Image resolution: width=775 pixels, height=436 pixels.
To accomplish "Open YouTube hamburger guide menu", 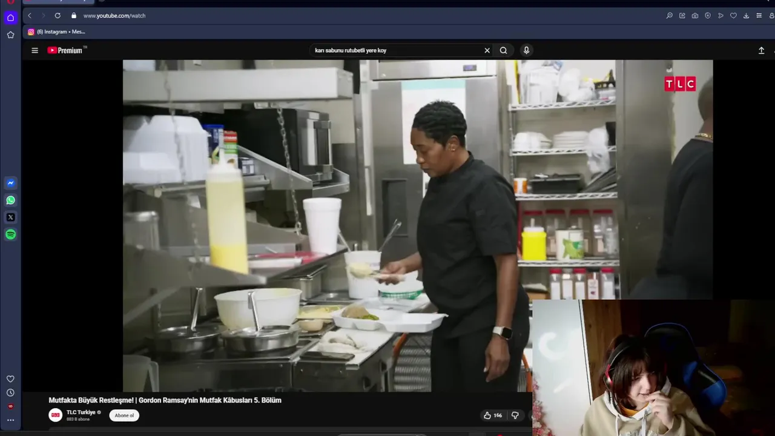I will coord(35,50).
